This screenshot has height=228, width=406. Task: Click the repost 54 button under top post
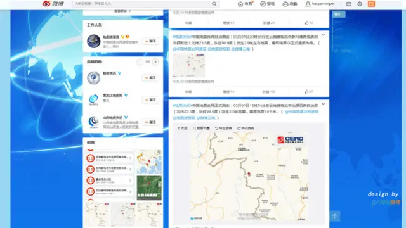click(228, 23)
